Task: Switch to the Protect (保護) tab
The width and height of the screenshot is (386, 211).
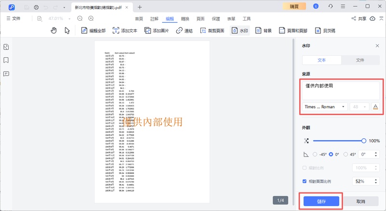Action: pos(216,19)
